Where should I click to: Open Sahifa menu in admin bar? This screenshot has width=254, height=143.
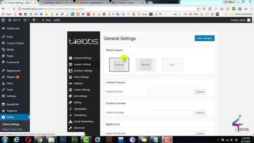(x=57, y=20)
